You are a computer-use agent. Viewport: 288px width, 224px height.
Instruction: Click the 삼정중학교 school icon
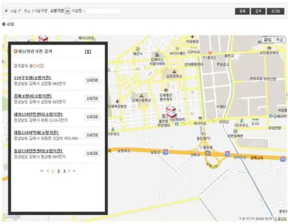[x=174, y=71]
